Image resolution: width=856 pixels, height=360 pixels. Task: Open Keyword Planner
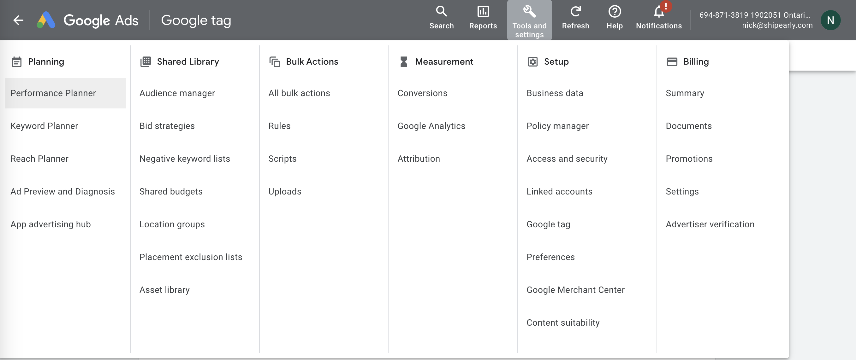(x=44, y=126)
